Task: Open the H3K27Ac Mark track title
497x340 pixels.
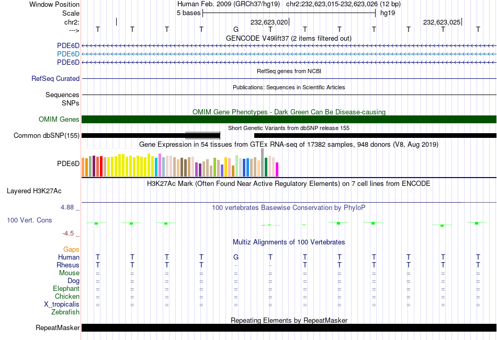Action: [288, 184]
